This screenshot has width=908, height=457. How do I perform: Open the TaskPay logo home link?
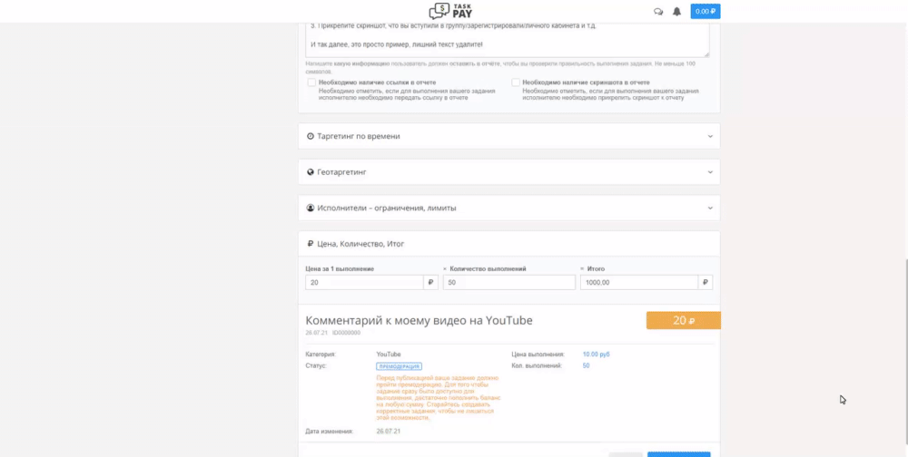450,11
